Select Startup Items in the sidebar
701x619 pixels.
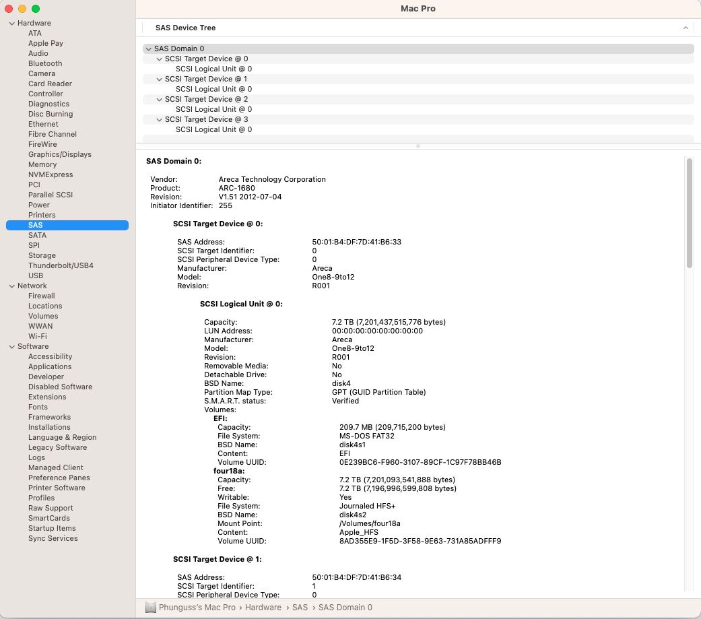(x=52, y=528)
